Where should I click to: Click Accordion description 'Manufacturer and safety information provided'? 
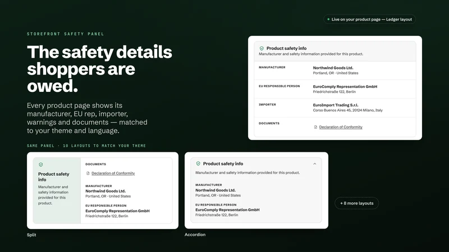tap(248, 172)
